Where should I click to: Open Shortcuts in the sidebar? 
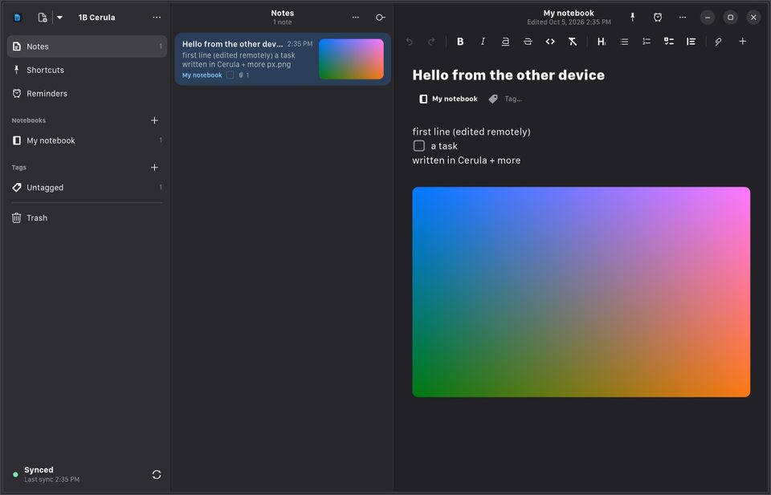point(87,70)
